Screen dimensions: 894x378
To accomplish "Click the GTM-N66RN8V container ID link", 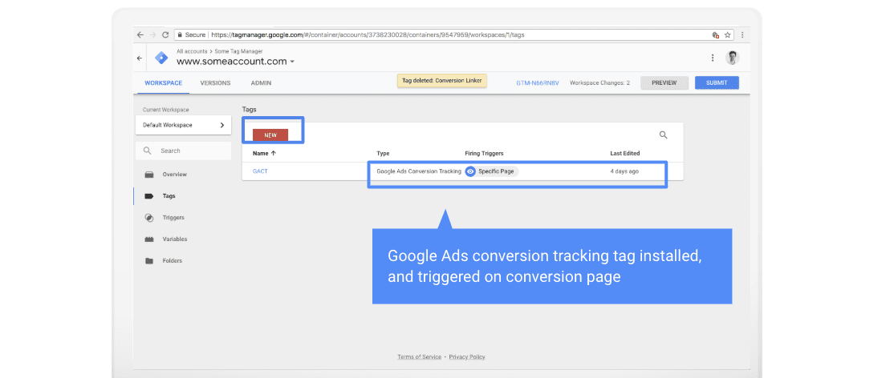I will [538, 83].
